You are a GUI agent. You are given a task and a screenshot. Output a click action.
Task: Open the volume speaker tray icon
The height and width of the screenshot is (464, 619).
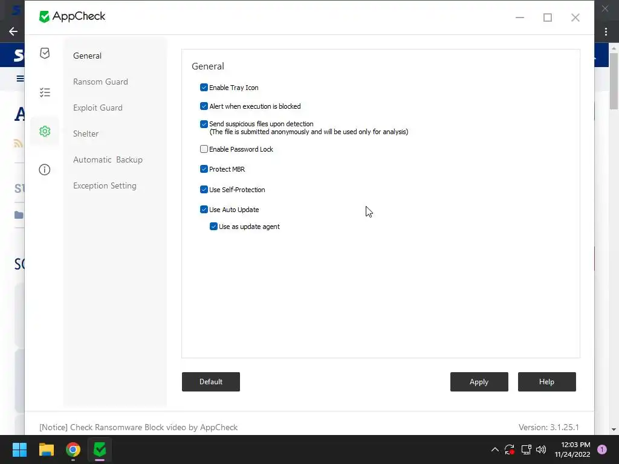point(541,449)
